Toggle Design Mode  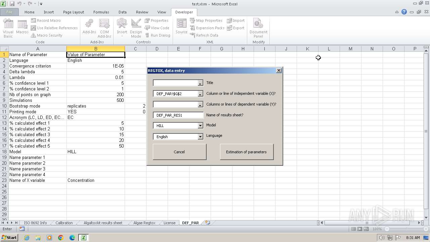pyautogui.click(x=136, y=28)
